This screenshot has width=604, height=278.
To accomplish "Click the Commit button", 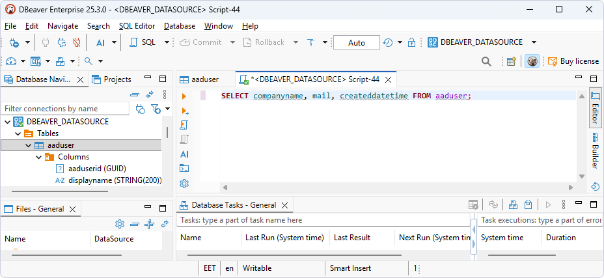I will click(201, 42).
